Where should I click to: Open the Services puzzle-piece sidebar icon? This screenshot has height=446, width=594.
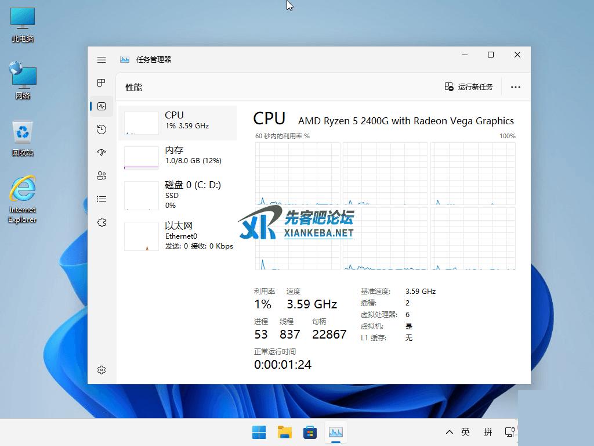[x=102, y=222]
